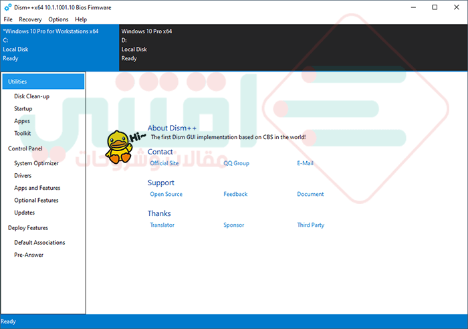Click the Support heading
468x329 pixels.
pos(160,183)
